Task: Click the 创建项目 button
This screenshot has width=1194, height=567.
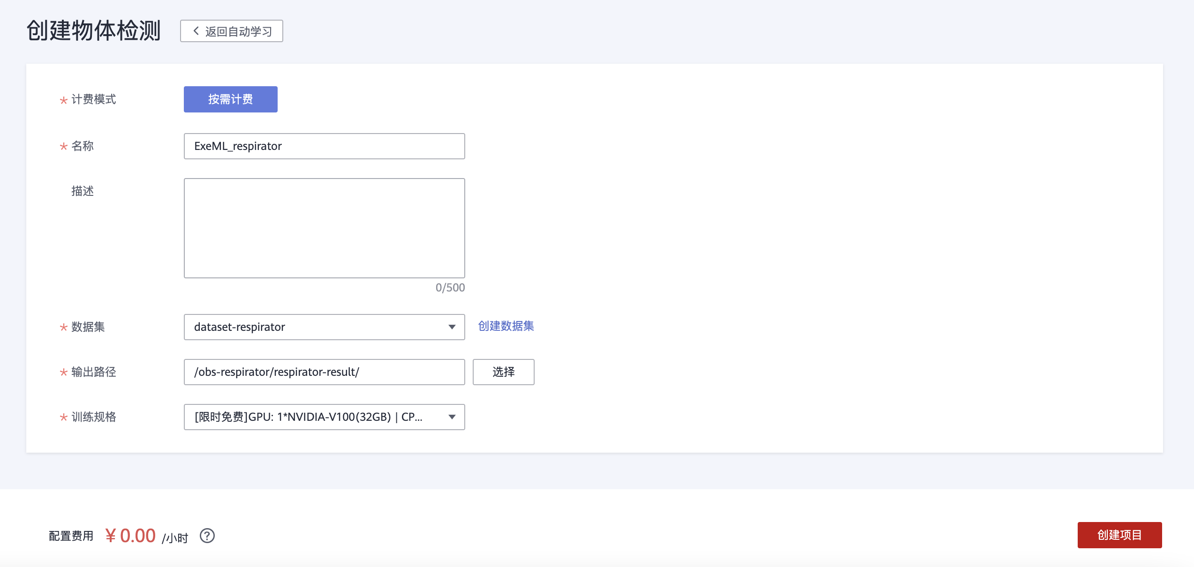Action: coord(1119,535)
